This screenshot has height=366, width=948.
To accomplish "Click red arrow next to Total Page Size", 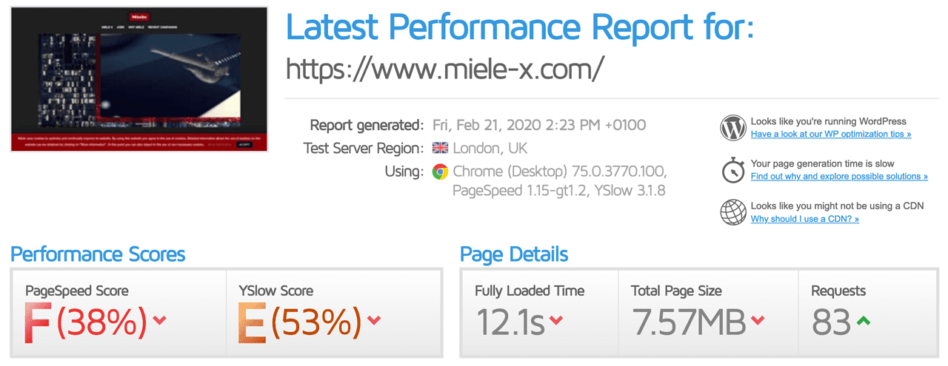I will [758, 320].
